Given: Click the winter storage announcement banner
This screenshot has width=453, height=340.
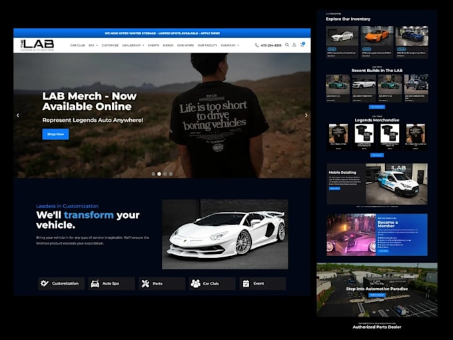Looking at the screenshot, I should [162, 33].
